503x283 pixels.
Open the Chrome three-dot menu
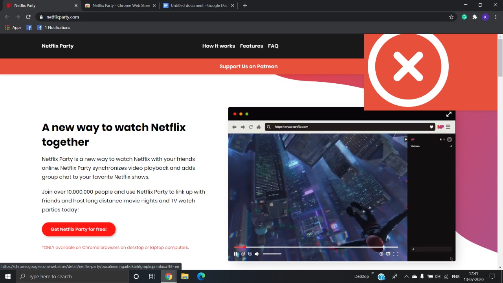496,17
